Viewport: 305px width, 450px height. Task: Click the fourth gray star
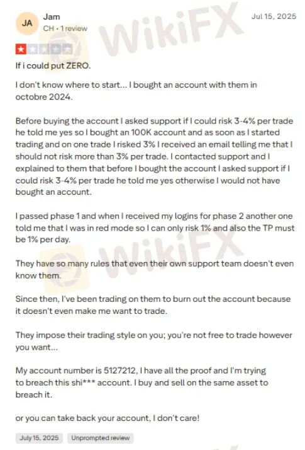[55, 49]
